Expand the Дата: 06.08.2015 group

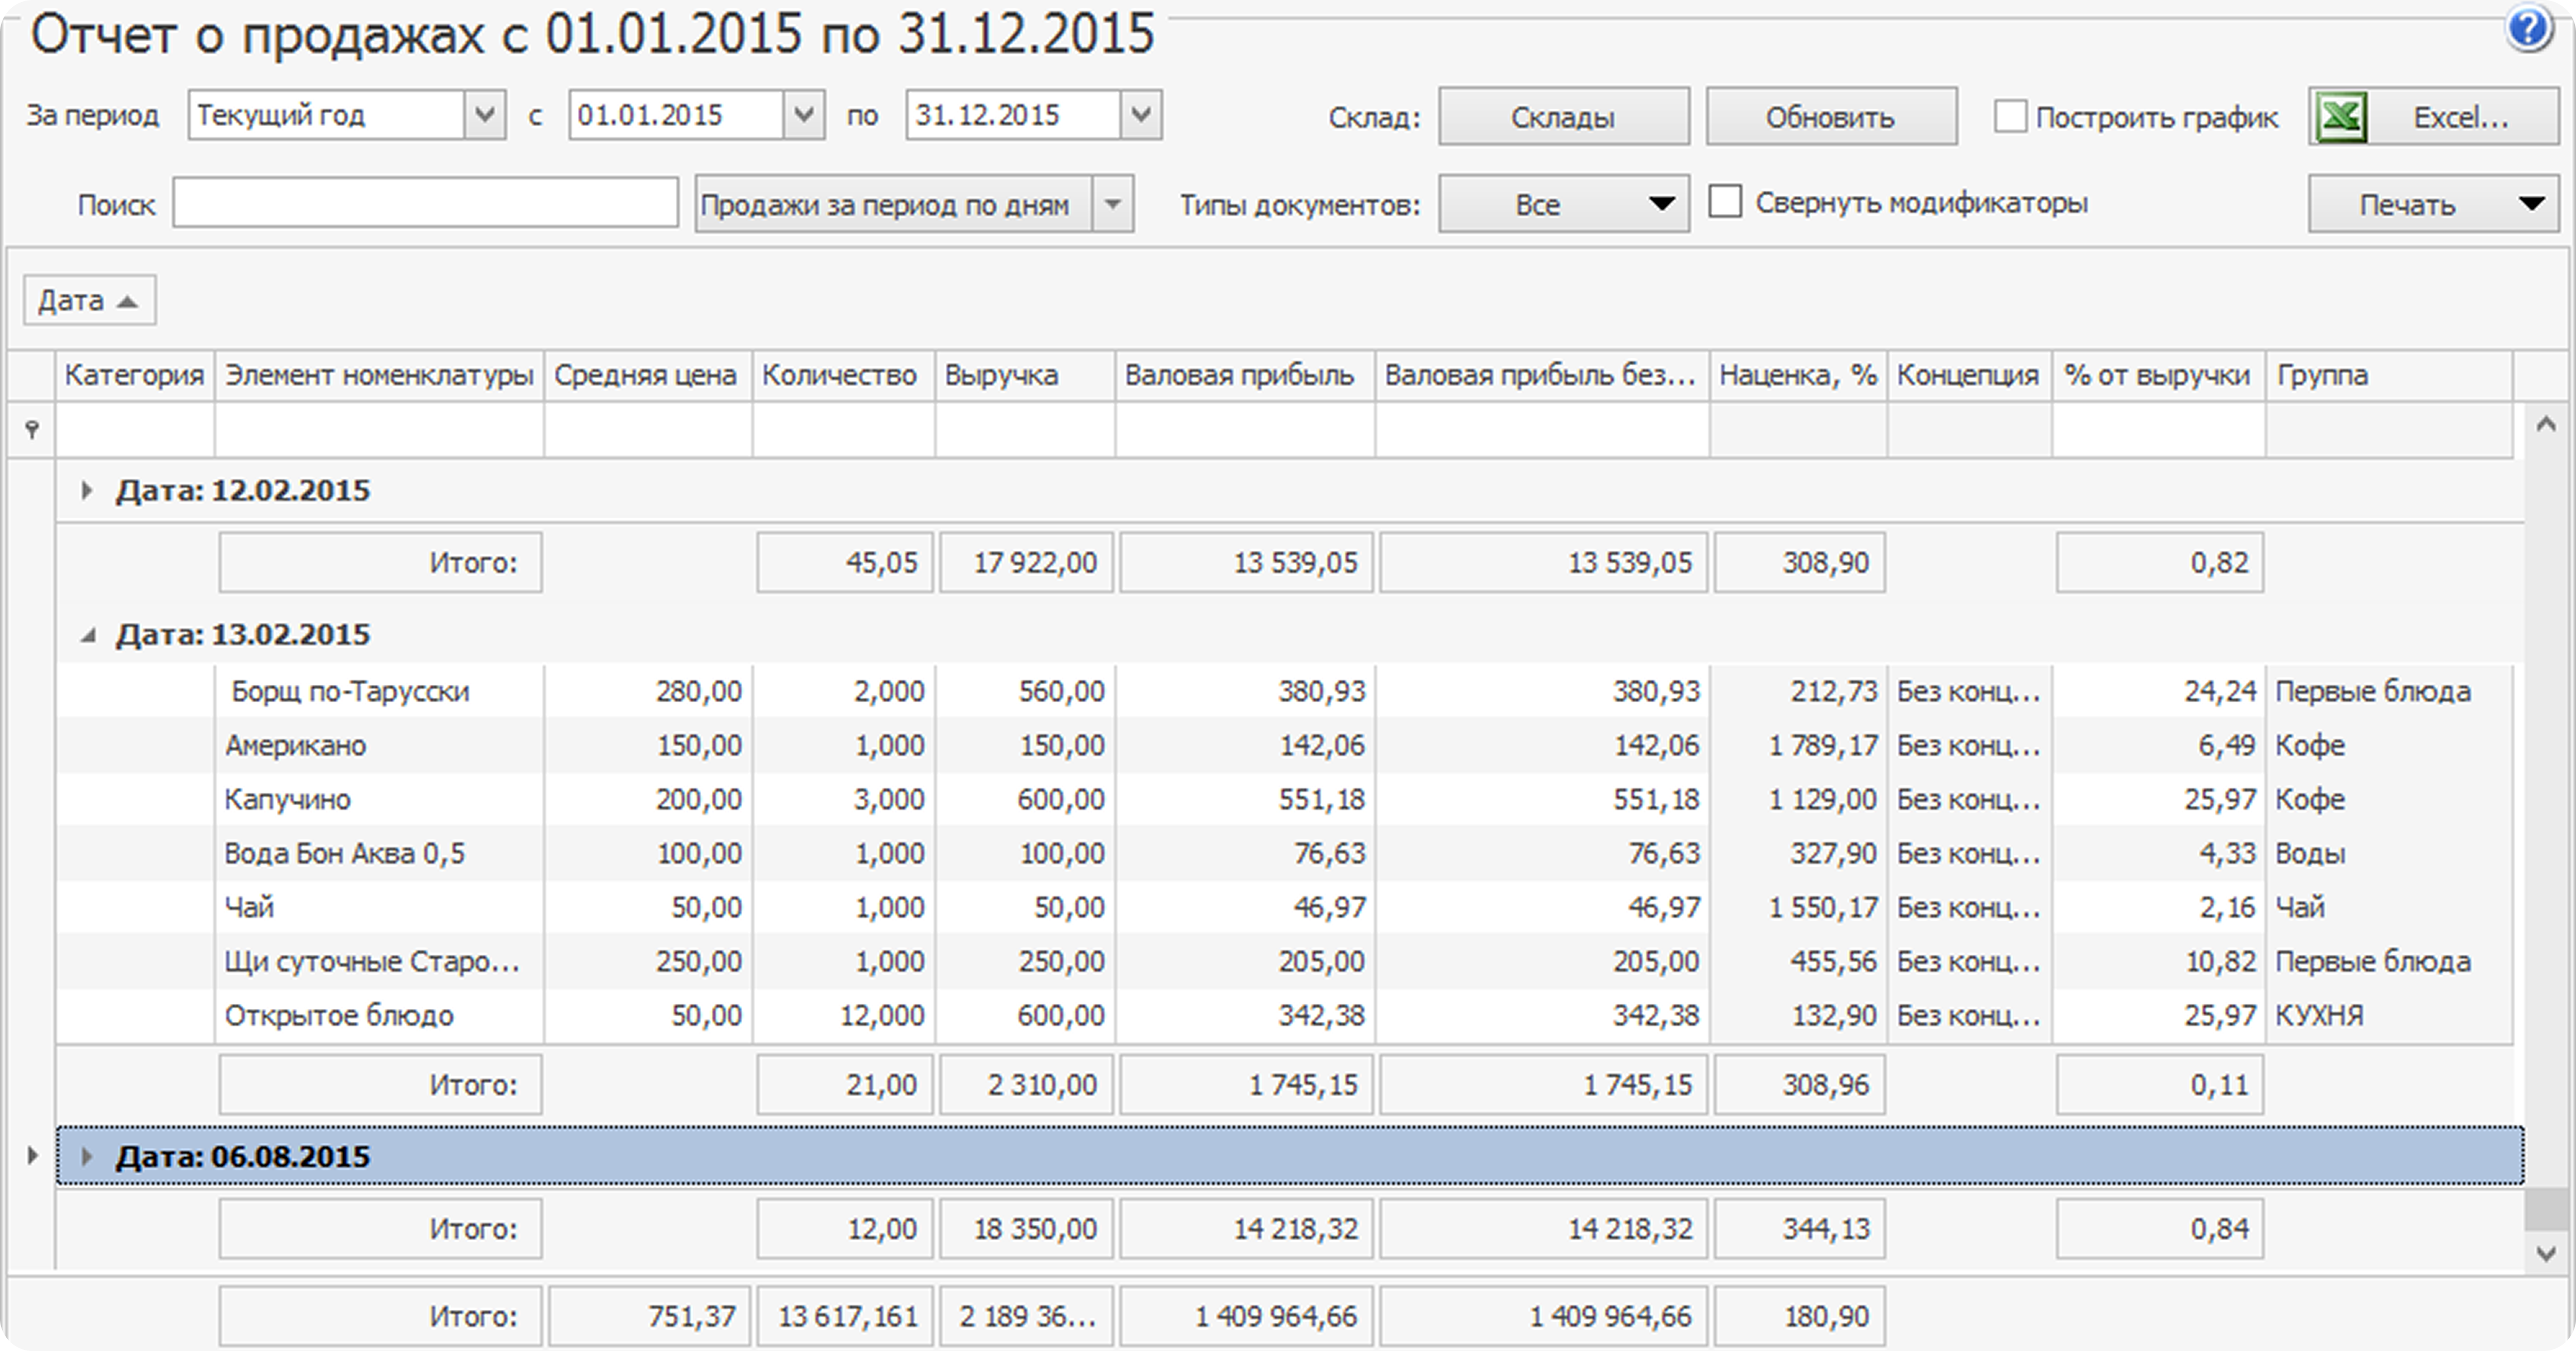point(87,1157)
